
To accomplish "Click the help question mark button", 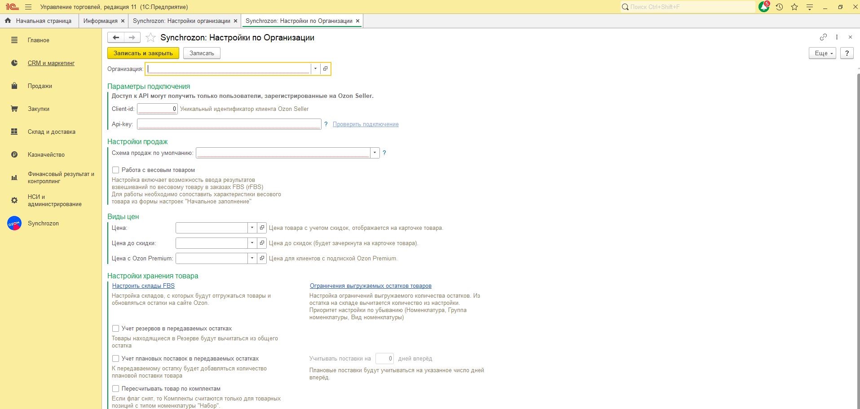I will coord(847,53).
